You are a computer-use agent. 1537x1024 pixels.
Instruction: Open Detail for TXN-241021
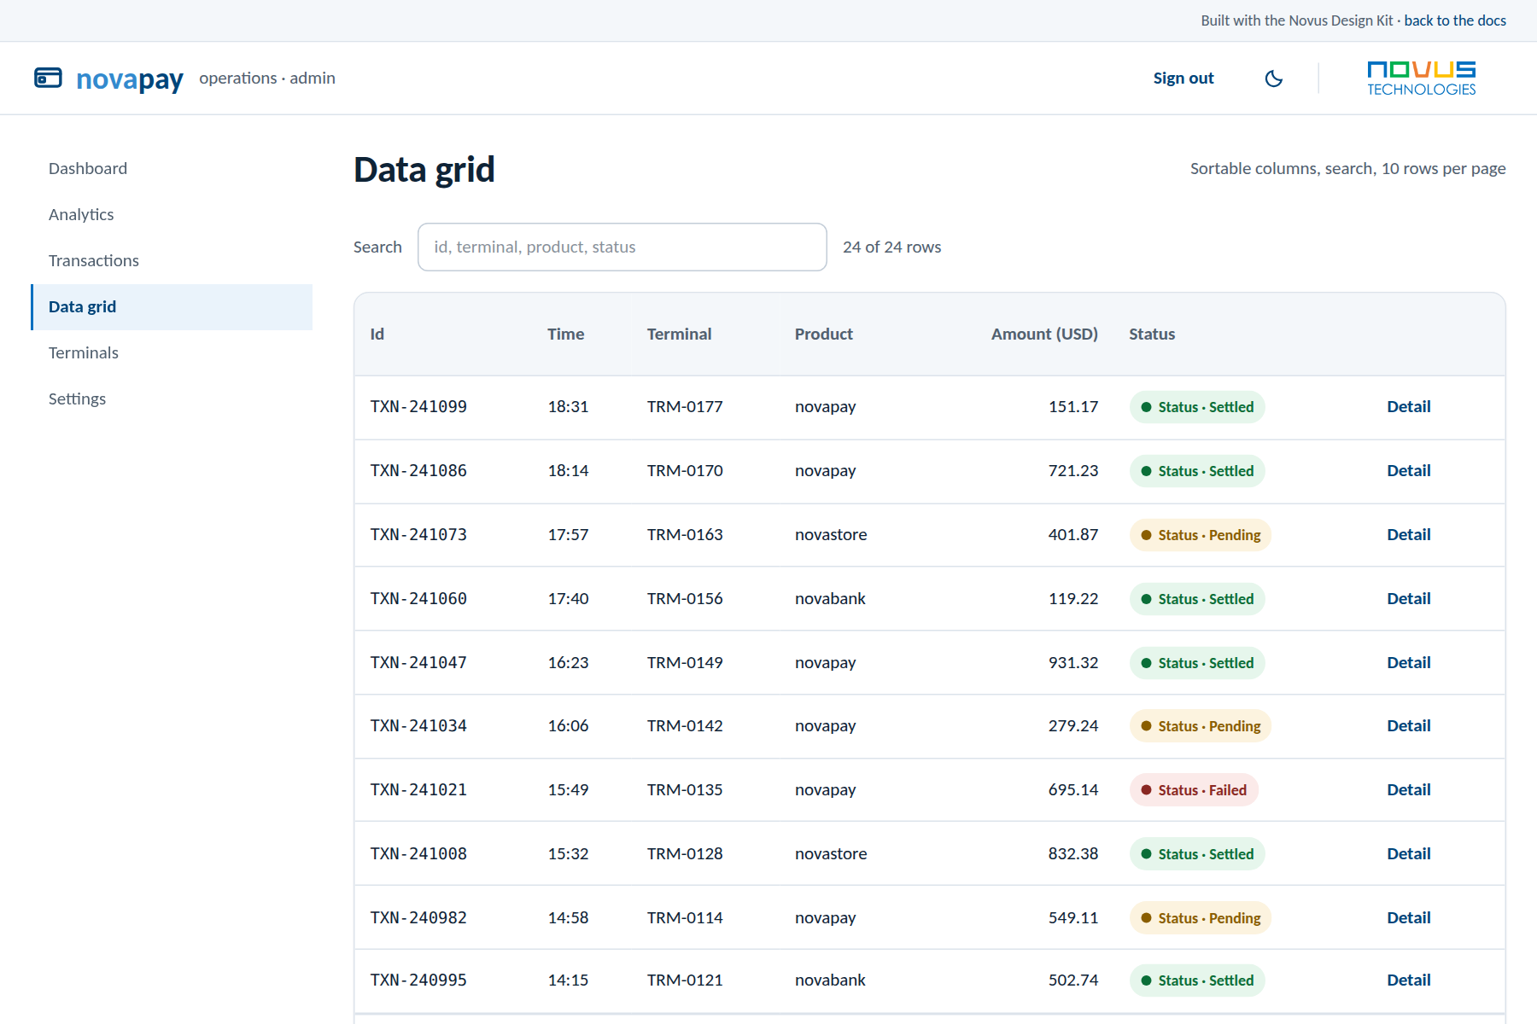[x=1408, y=790]
